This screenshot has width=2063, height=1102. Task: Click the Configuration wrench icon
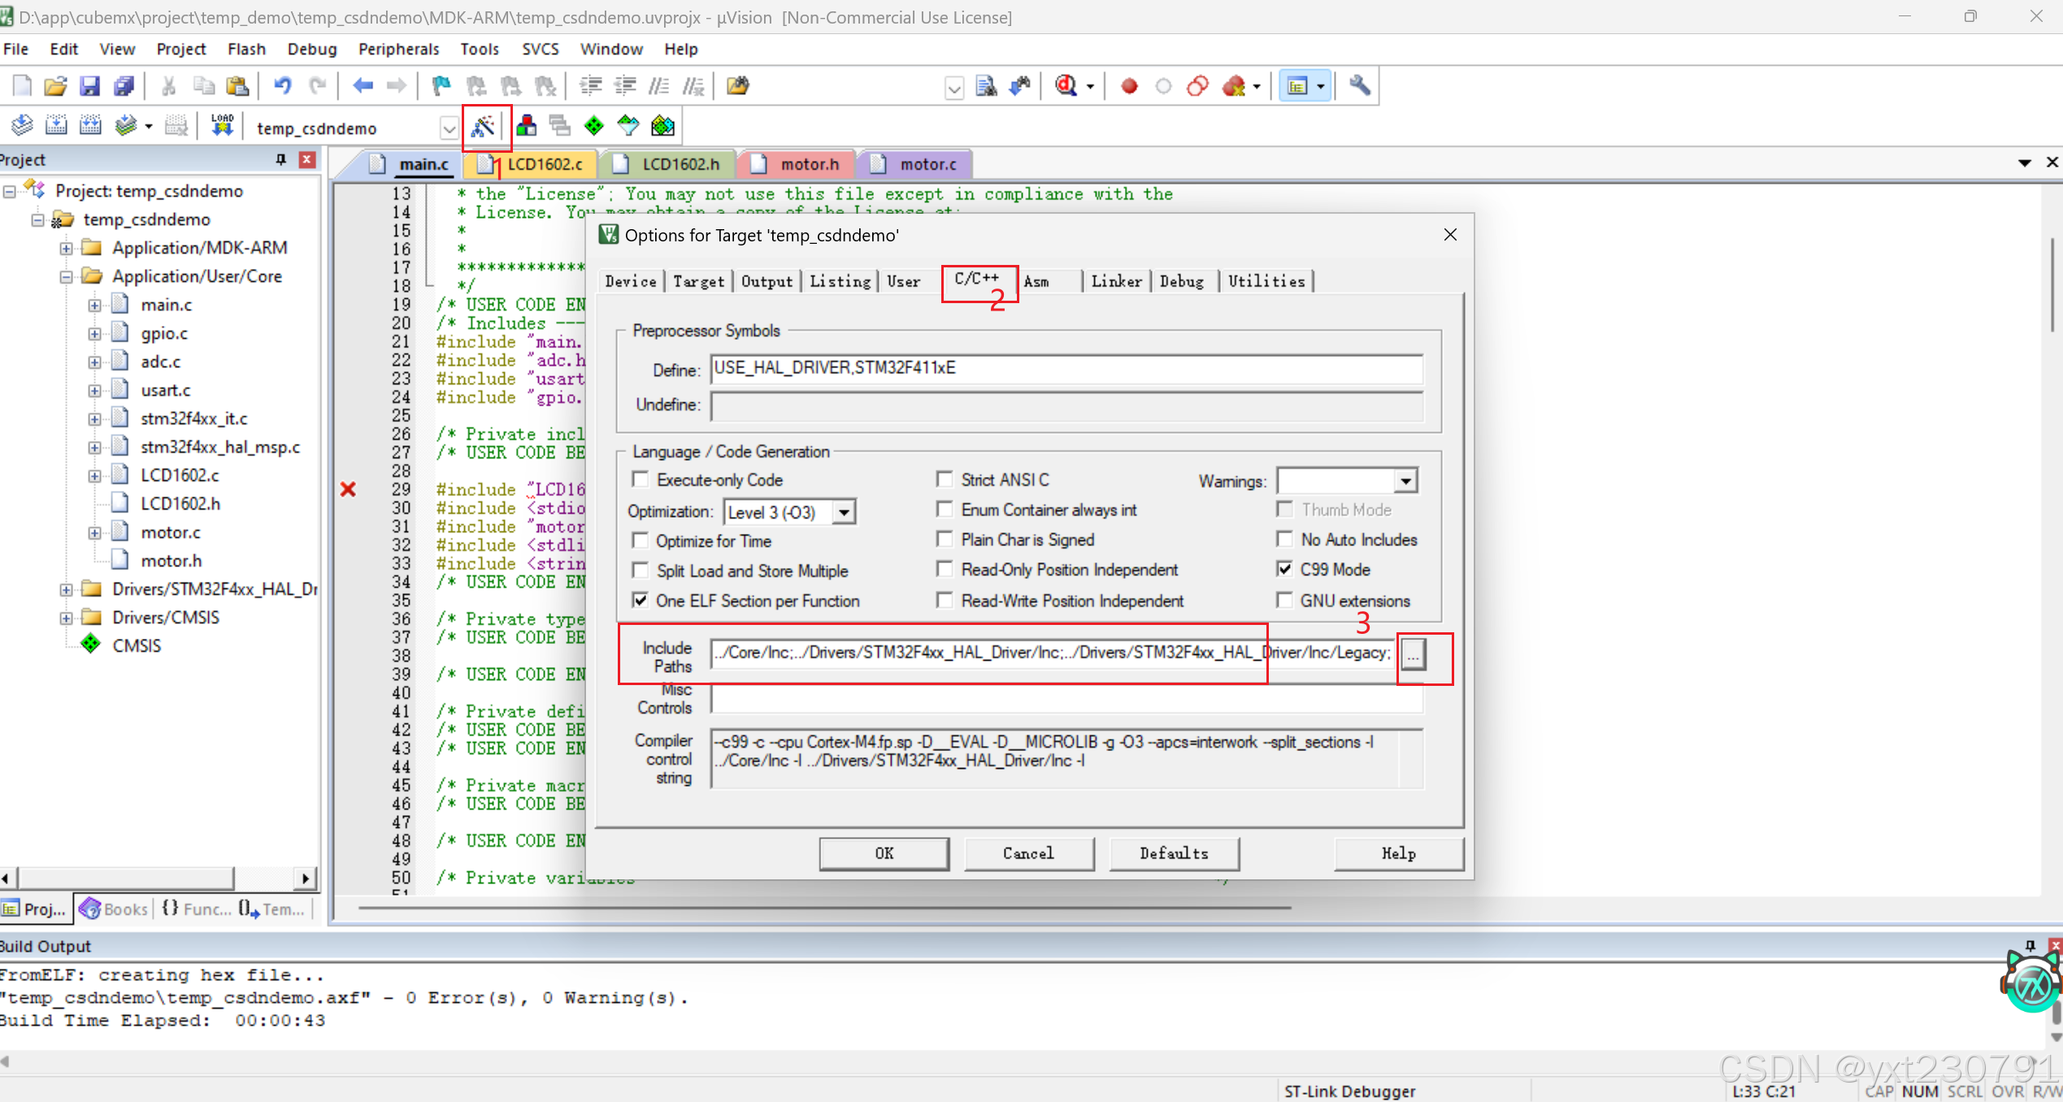click(x=1360, y=85)
